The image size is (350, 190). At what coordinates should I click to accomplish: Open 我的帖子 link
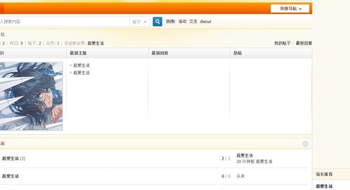point(282,43)
